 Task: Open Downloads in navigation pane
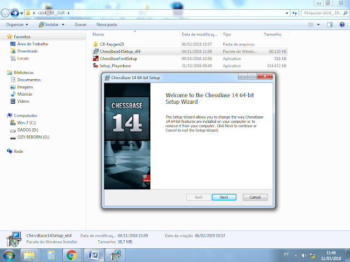[27, 51]
